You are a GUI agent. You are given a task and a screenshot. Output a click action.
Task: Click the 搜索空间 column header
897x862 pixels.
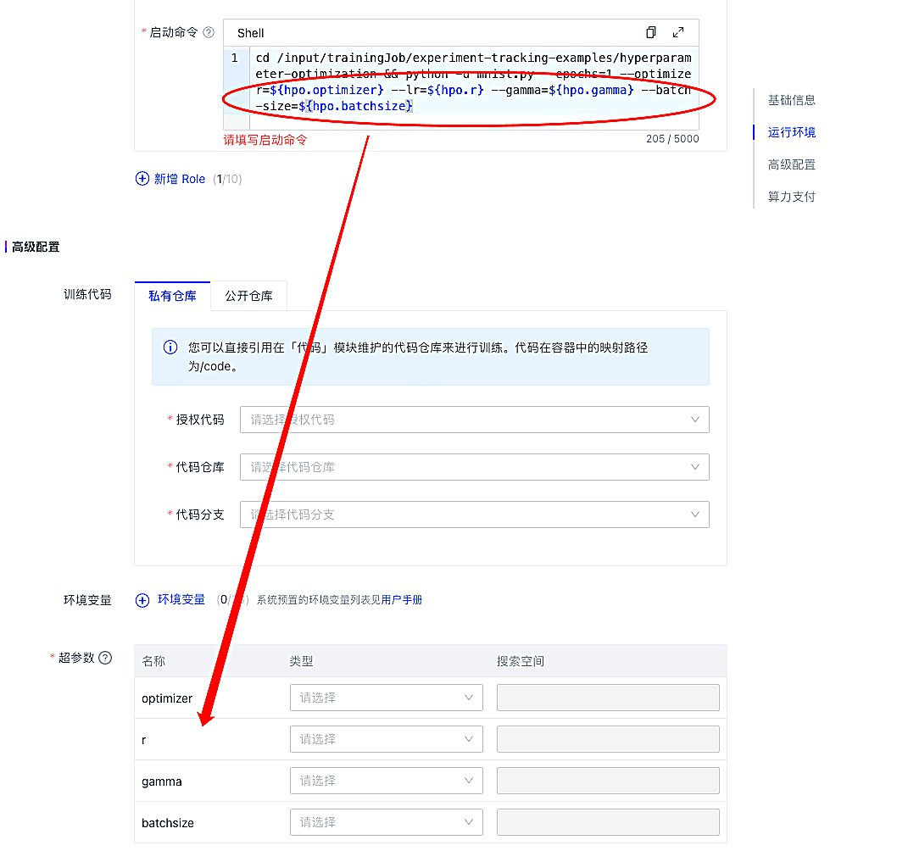click(x=520, y=661)
